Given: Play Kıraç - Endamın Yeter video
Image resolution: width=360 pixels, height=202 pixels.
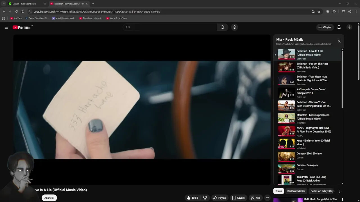Looking at the screenshot, I should pyautogui.click(x=308, y=144).
